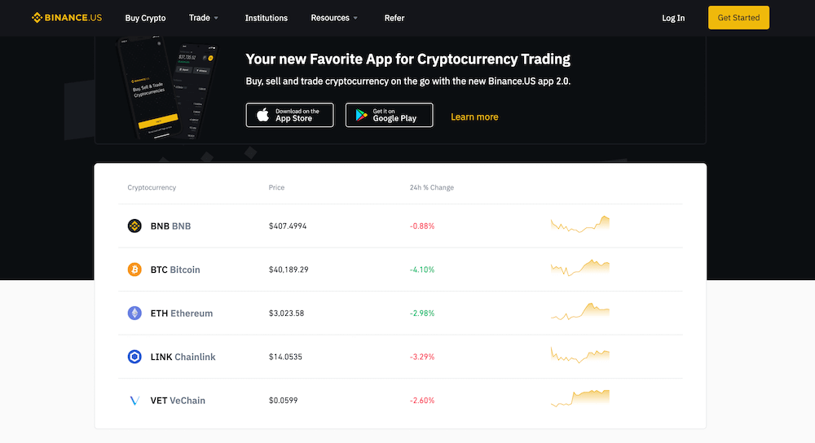Viewport: 815px width, 443px height.
Task: Click the Log In link
Action: point(673,18)
